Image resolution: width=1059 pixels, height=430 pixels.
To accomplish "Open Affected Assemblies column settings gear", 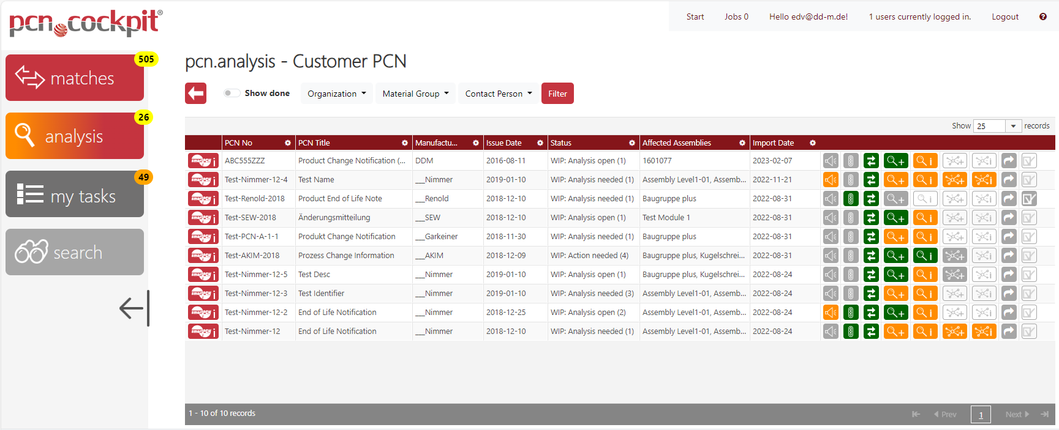I will coord(742,143).
